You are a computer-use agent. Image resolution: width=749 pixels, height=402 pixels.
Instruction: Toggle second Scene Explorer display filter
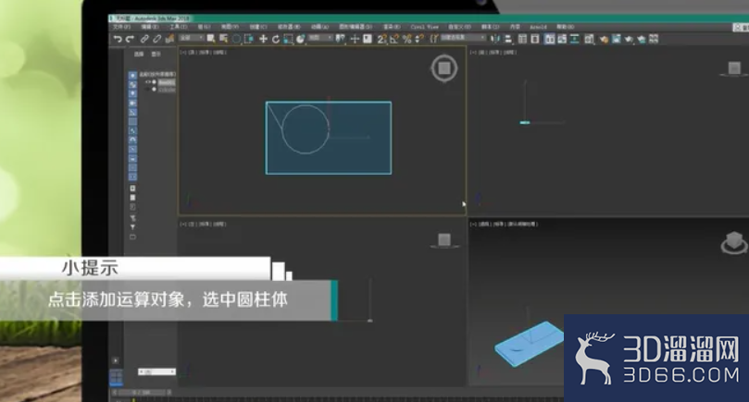(x=132, y=84)
